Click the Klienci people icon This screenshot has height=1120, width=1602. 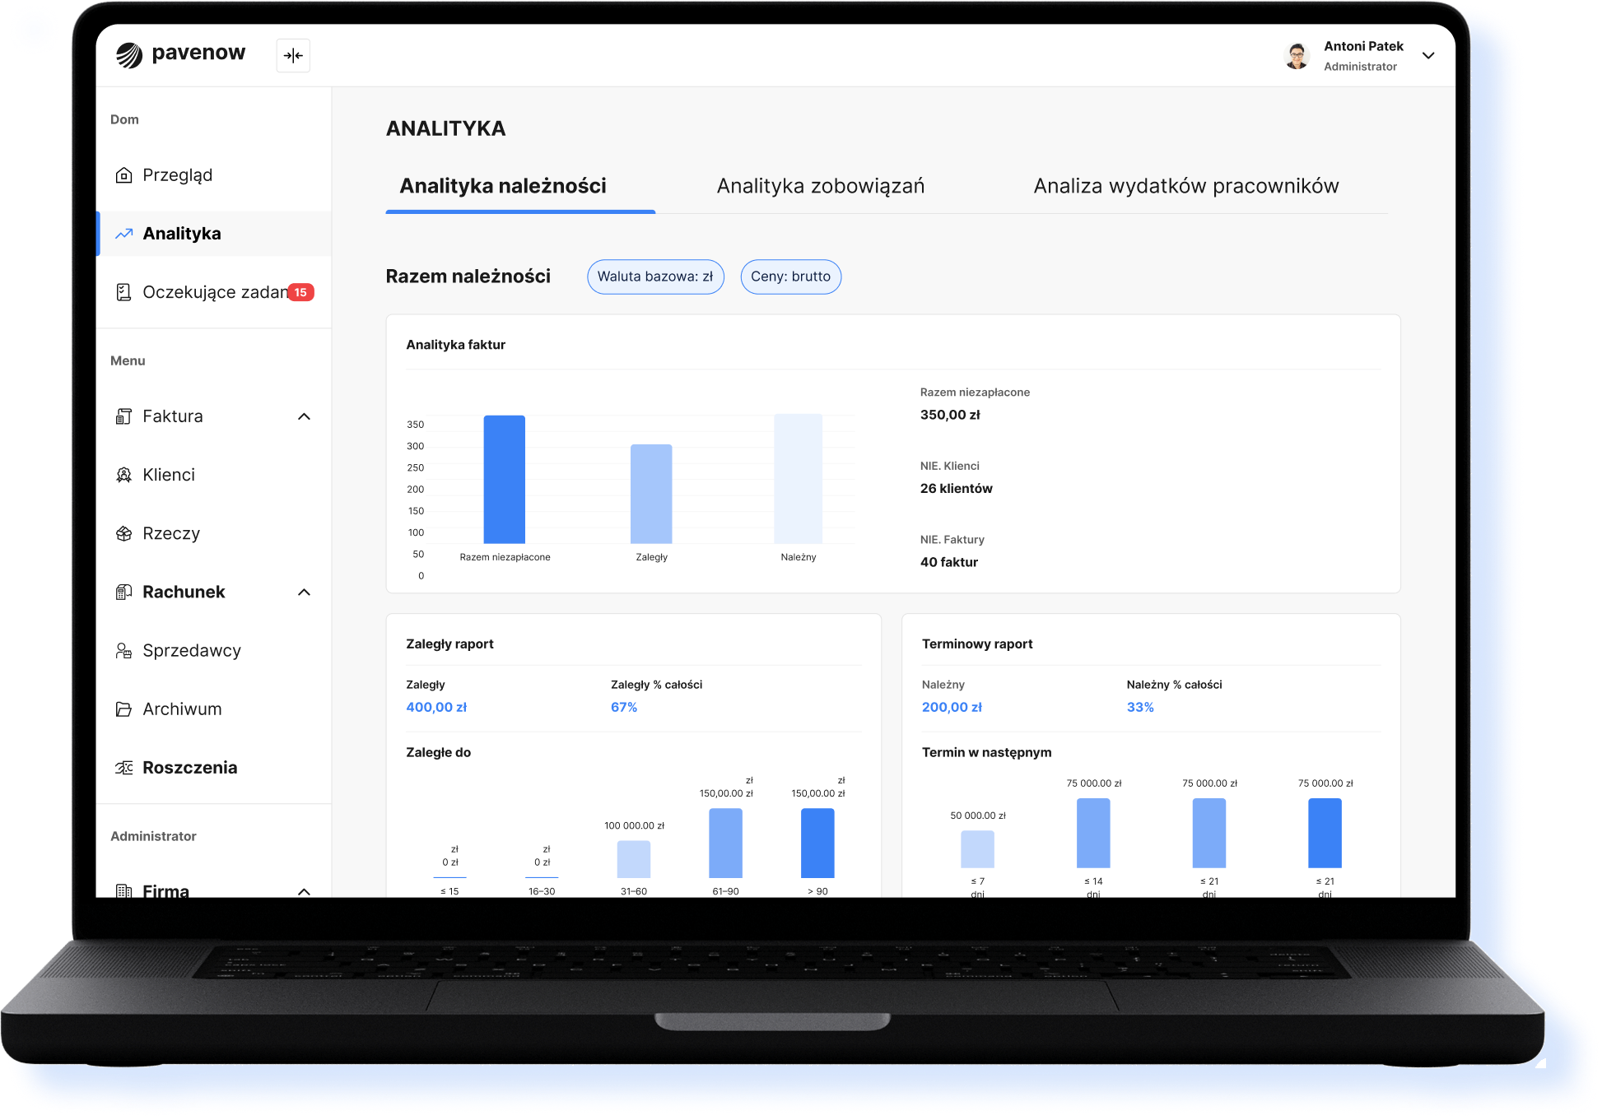click(x=123, y=475)
